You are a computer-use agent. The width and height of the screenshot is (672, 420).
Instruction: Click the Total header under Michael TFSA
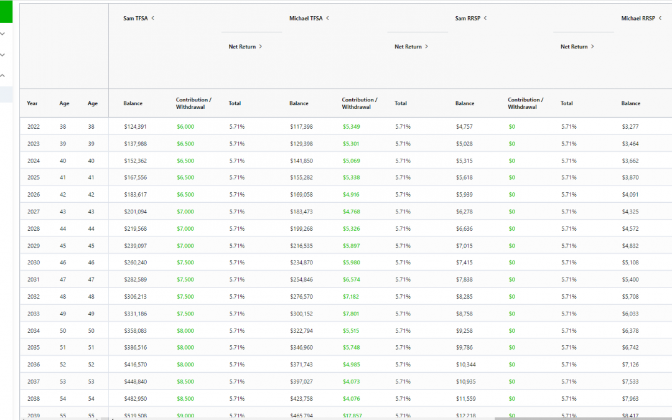[x=401, y=103]
